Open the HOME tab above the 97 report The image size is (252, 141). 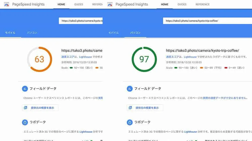pos(165,5)
